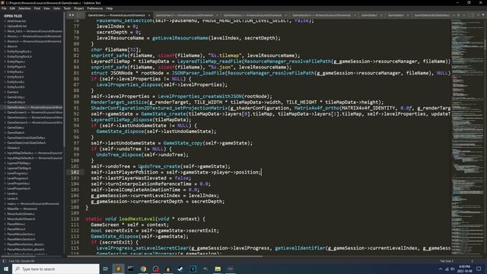Open the Find menu
The image size is (487, 274).
tap(37, 8)
